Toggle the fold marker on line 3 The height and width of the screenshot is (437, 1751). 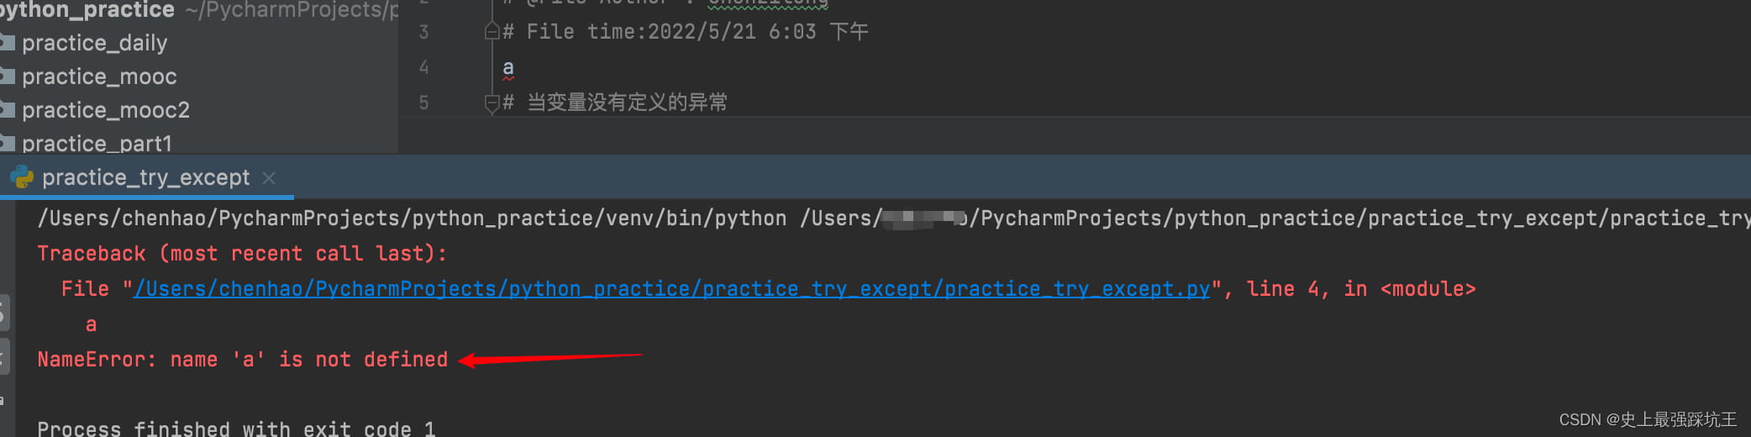pos(492,32)
